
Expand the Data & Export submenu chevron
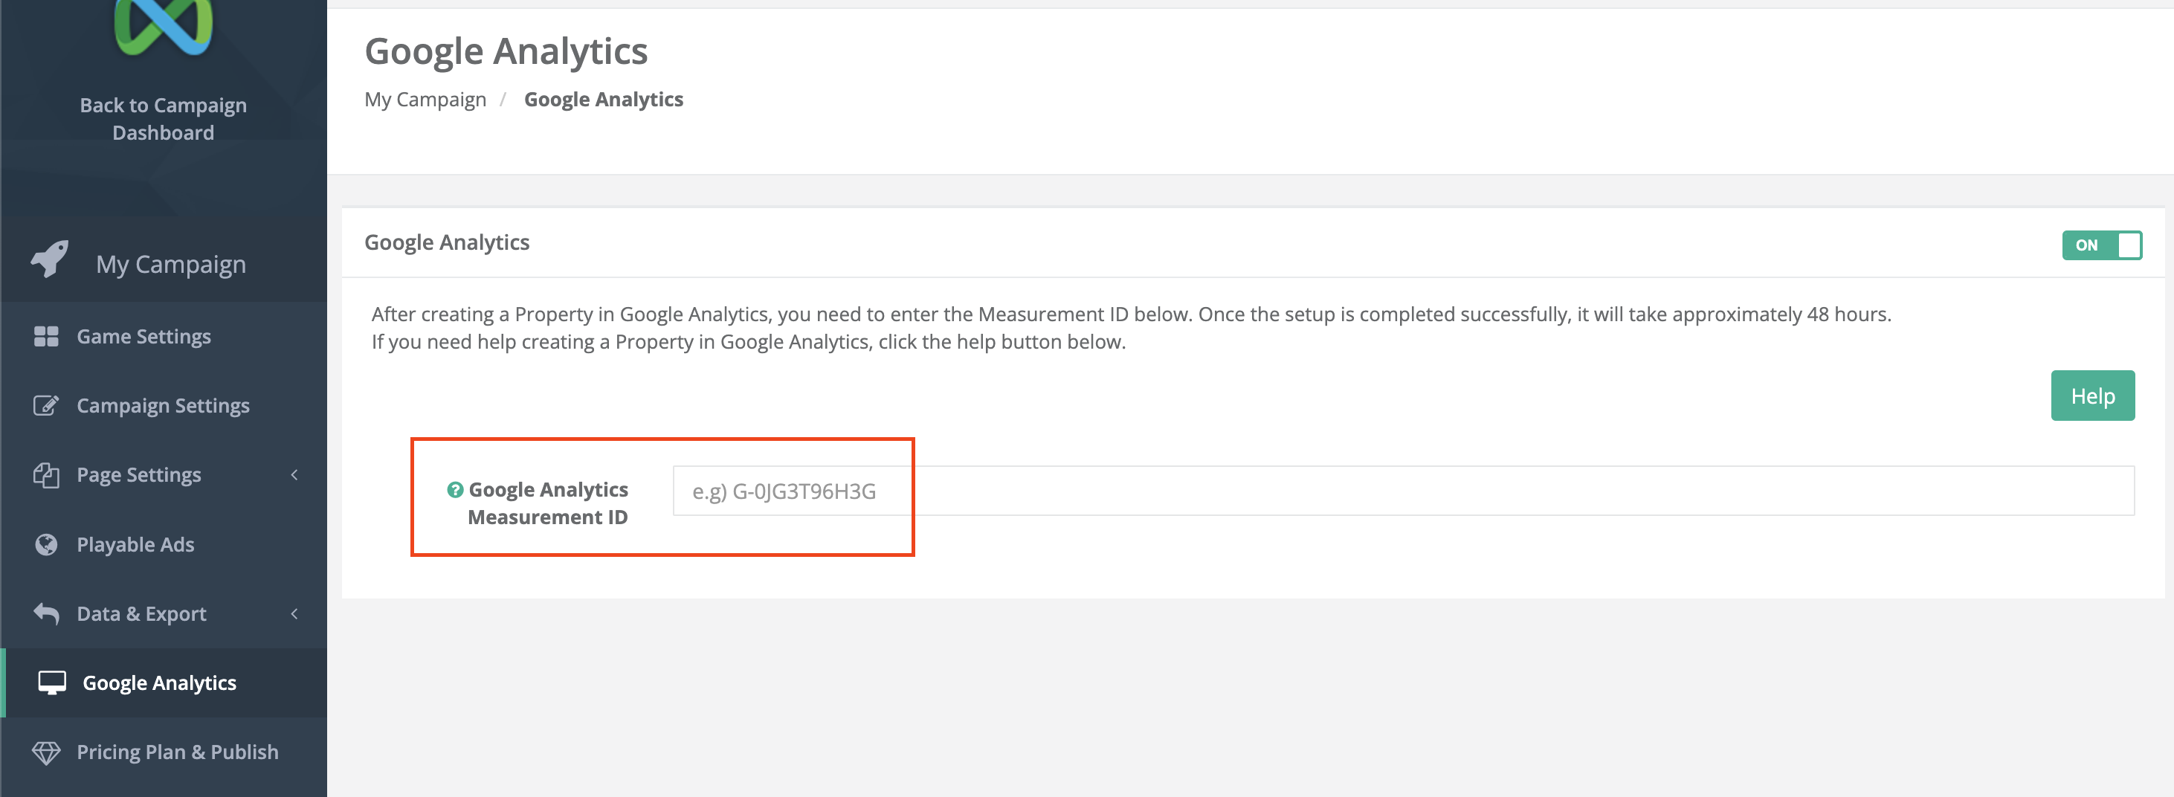pyautogui.click(x=294, y=614)
